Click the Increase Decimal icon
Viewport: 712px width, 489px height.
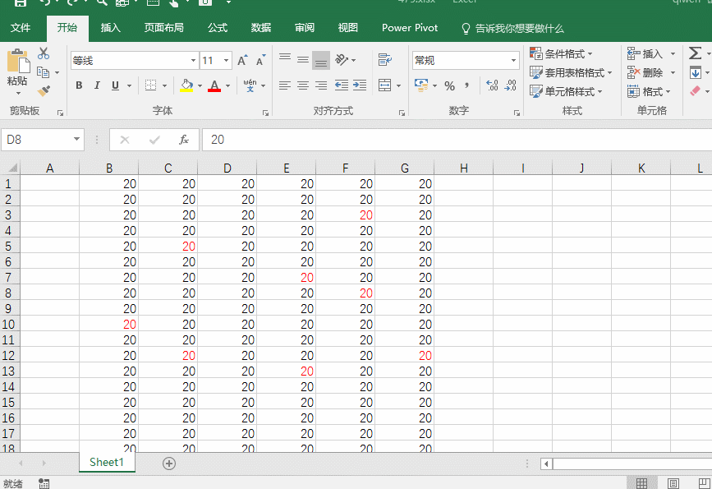(492, 85)
